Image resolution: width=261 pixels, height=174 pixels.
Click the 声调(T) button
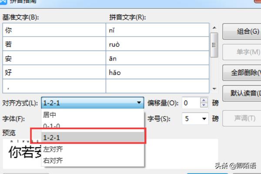pos(242,118)
